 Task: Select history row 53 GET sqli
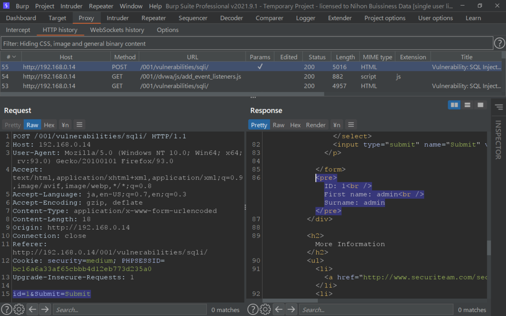[251, 86]
